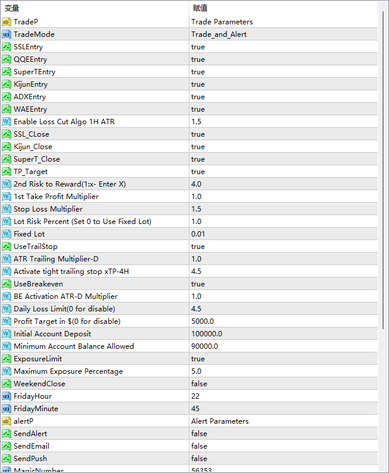
Task: Click the boolean icon beside Kijun_Close
Action: [x=7, y=147]
